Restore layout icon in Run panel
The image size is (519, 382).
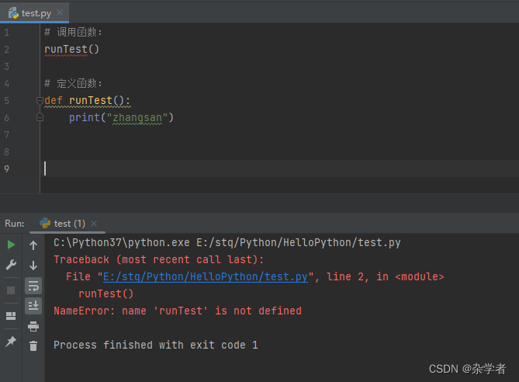coord(11,316)
